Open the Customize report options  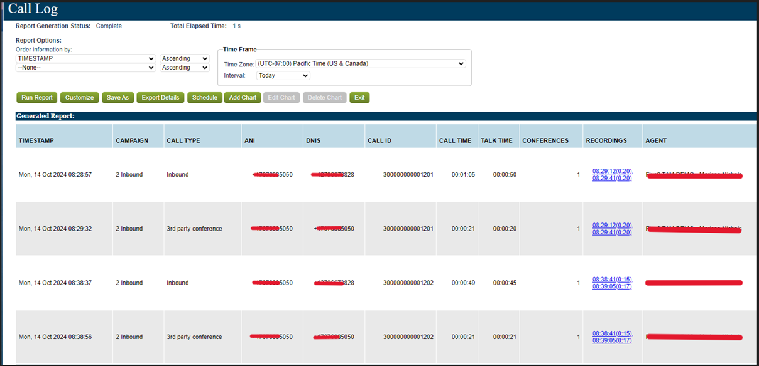pyautogui.click(x=80, y=98)
